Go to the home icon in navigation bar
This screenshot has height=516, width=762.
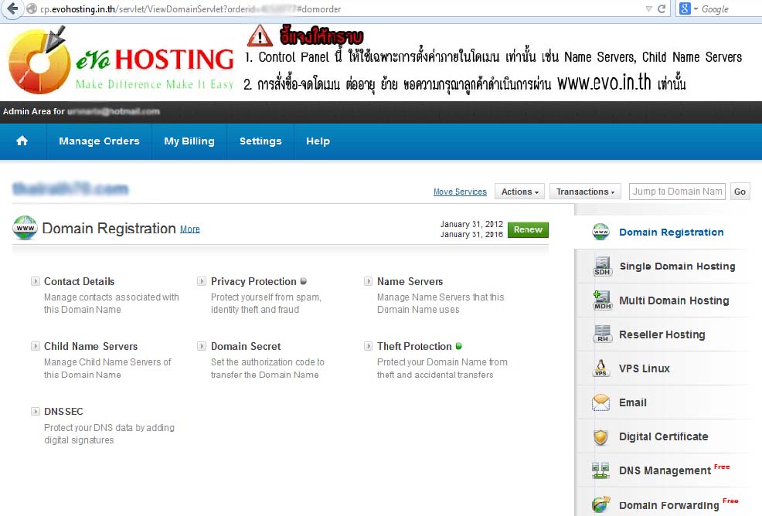22,141
